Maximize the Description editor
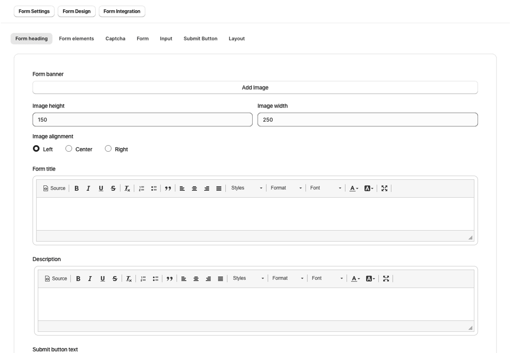The image size is (513, 353). 386,279
